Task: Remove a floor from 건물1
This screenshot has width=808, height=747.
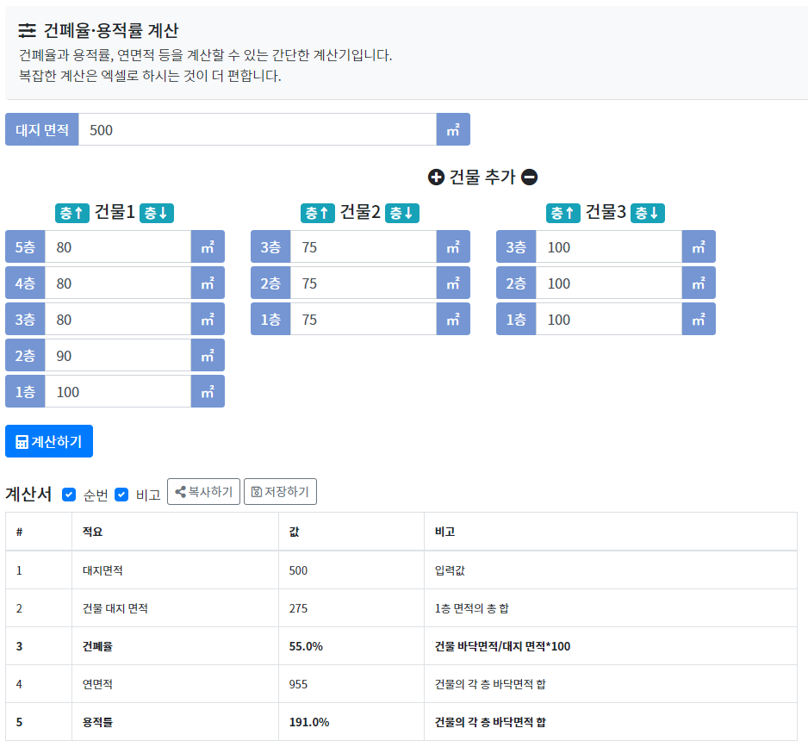Action: coord(157,213)
